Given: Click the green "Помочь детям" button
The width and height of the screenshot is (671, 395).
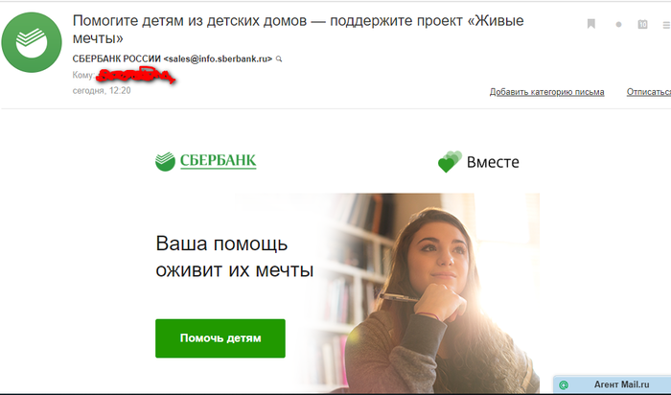Looking at the screenshot, I should [220, 338].
